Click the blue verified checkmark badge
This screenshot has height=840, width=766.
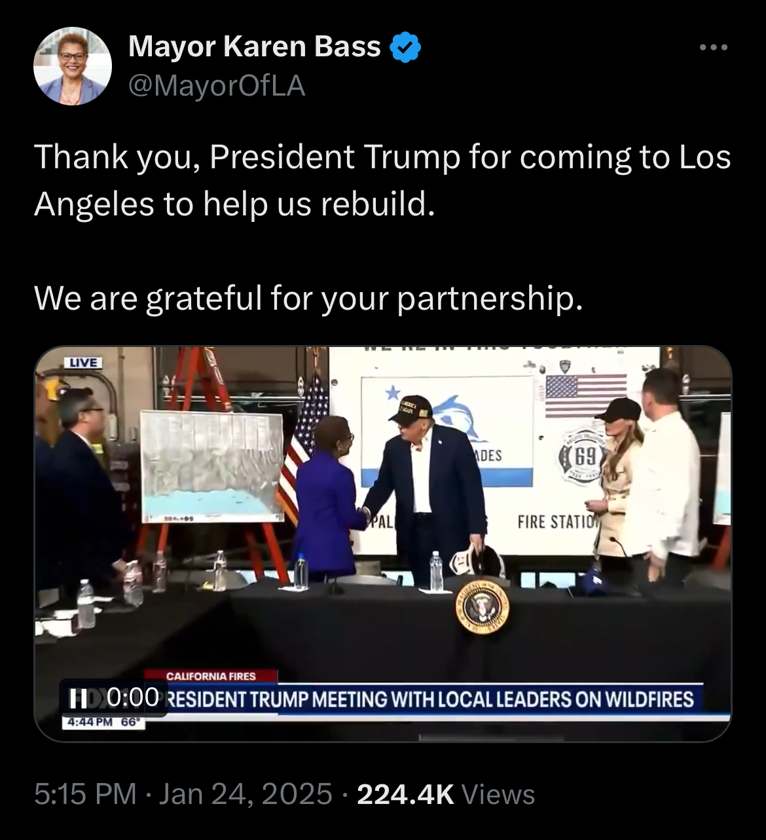pos(405,47)
